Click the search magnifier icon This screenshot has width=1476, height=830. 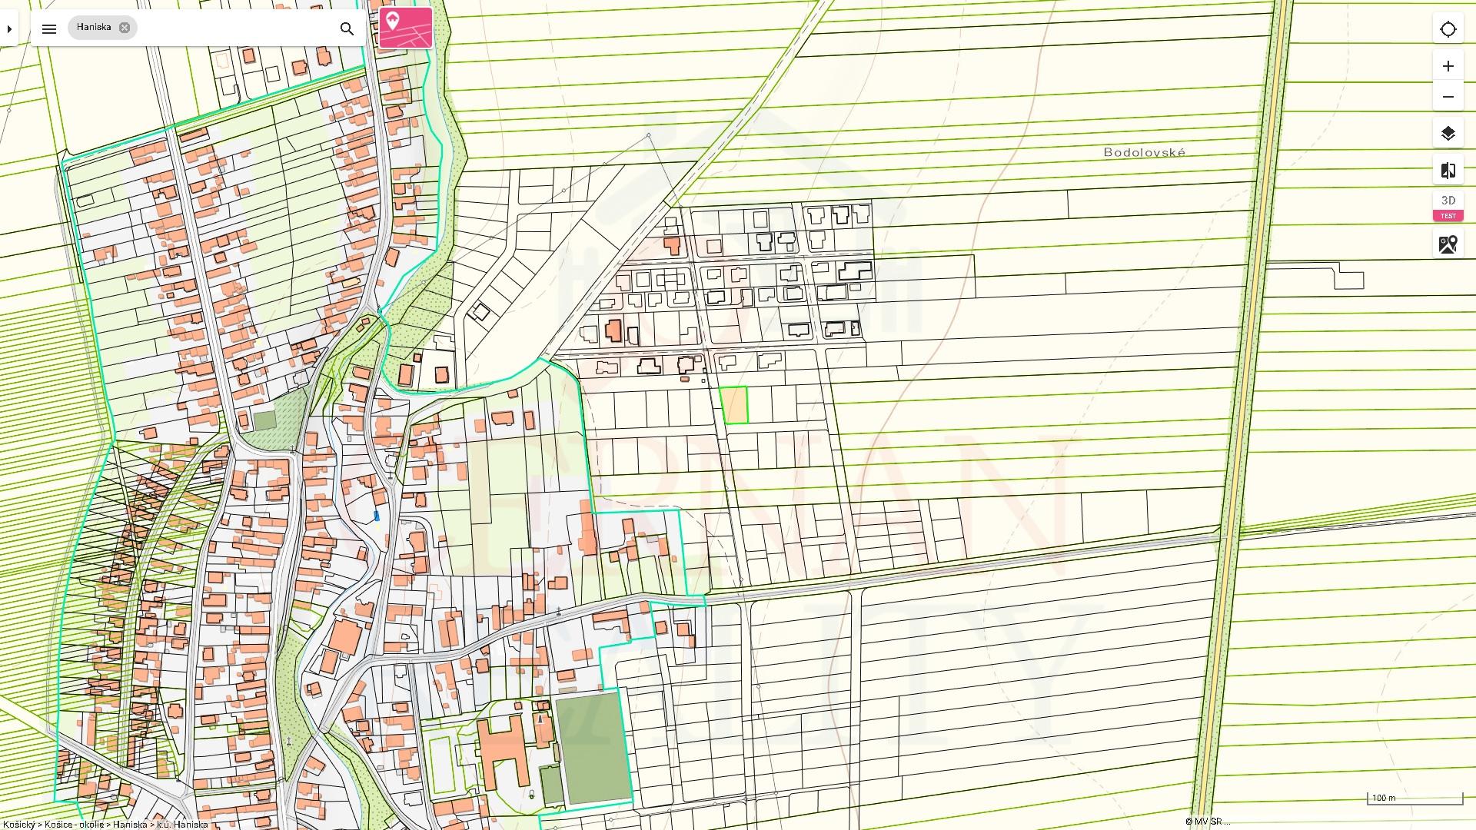tap(347, 29)
